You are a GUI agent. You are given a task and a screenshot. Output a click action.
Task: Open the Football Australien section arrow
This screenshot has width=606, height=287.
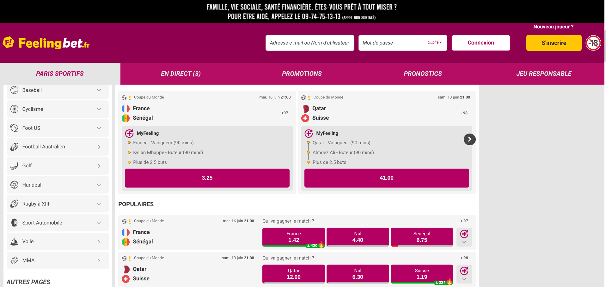tap(99, 147)
